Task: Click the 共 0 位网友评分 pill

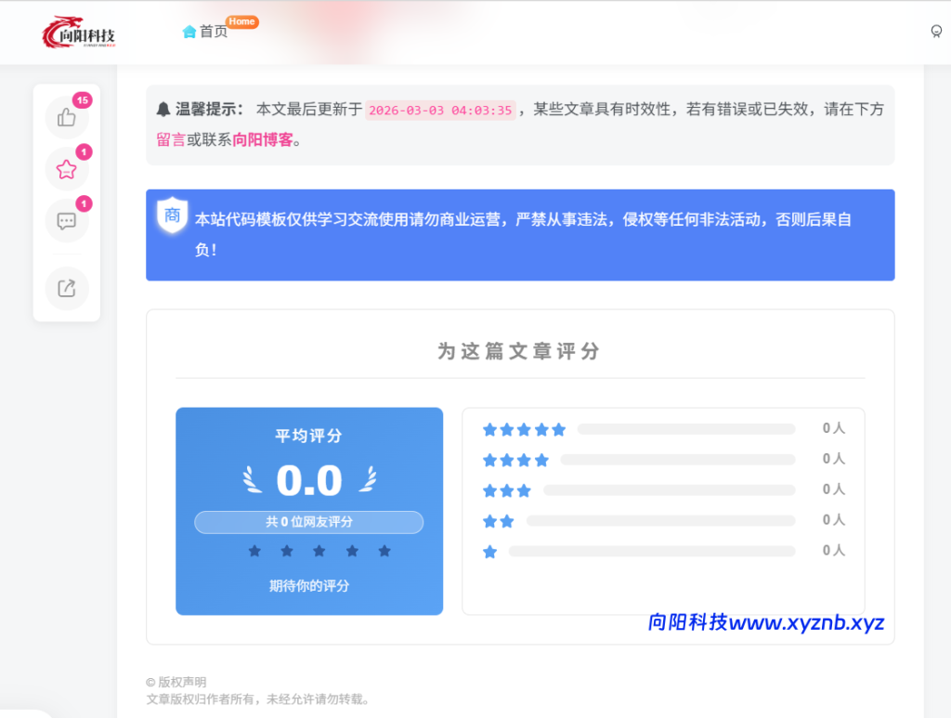Action: coord(308,522)
